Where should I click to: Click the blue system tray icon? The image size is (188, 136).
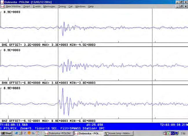173,133
